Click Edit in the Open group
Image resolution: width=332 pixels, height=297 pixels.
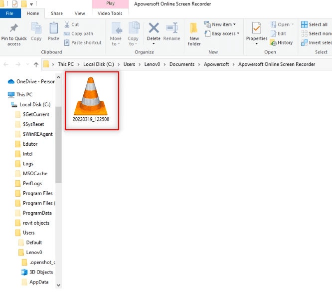tap(278, 34)
